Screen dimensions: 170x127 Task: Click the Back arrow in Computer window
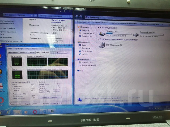(x=77, y=17)
